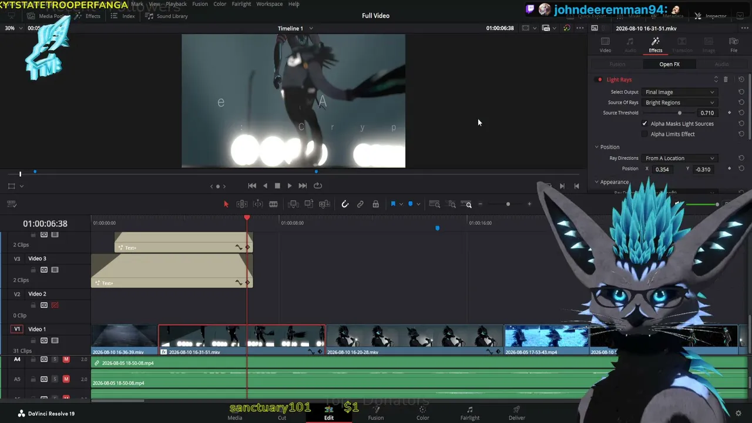Viewport: 752px width, 423px height.
Task: Click the Overwrite Clip toolbar icon
Action: click(308, 204)
